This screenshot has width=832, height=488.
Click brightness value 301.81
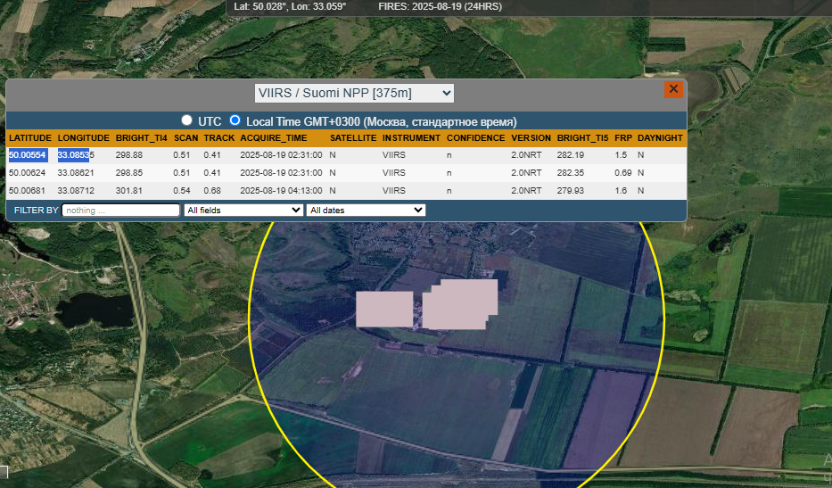(x=129, y=191)
